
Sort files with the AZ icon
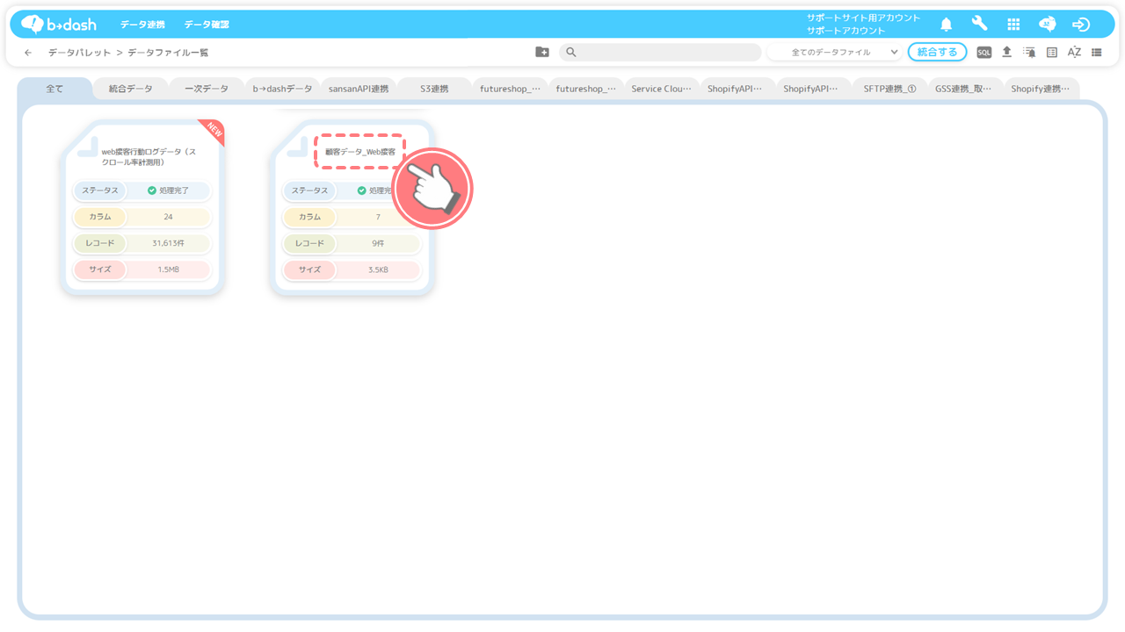(x=1074, y=53)
